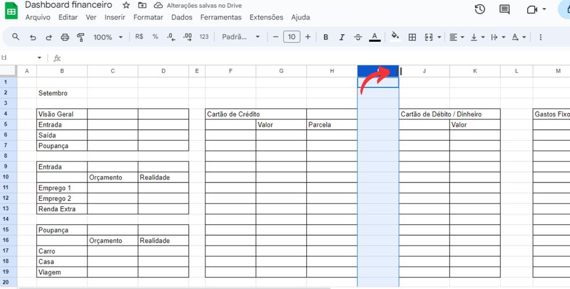Merge the selected cells
This screenshot has height=289, width=570.
point(429,37)
